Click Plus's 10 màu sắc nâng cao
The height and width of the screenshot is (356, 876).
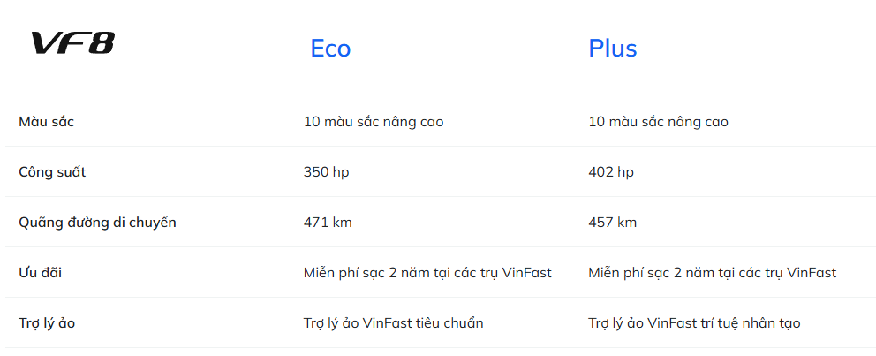658,122
